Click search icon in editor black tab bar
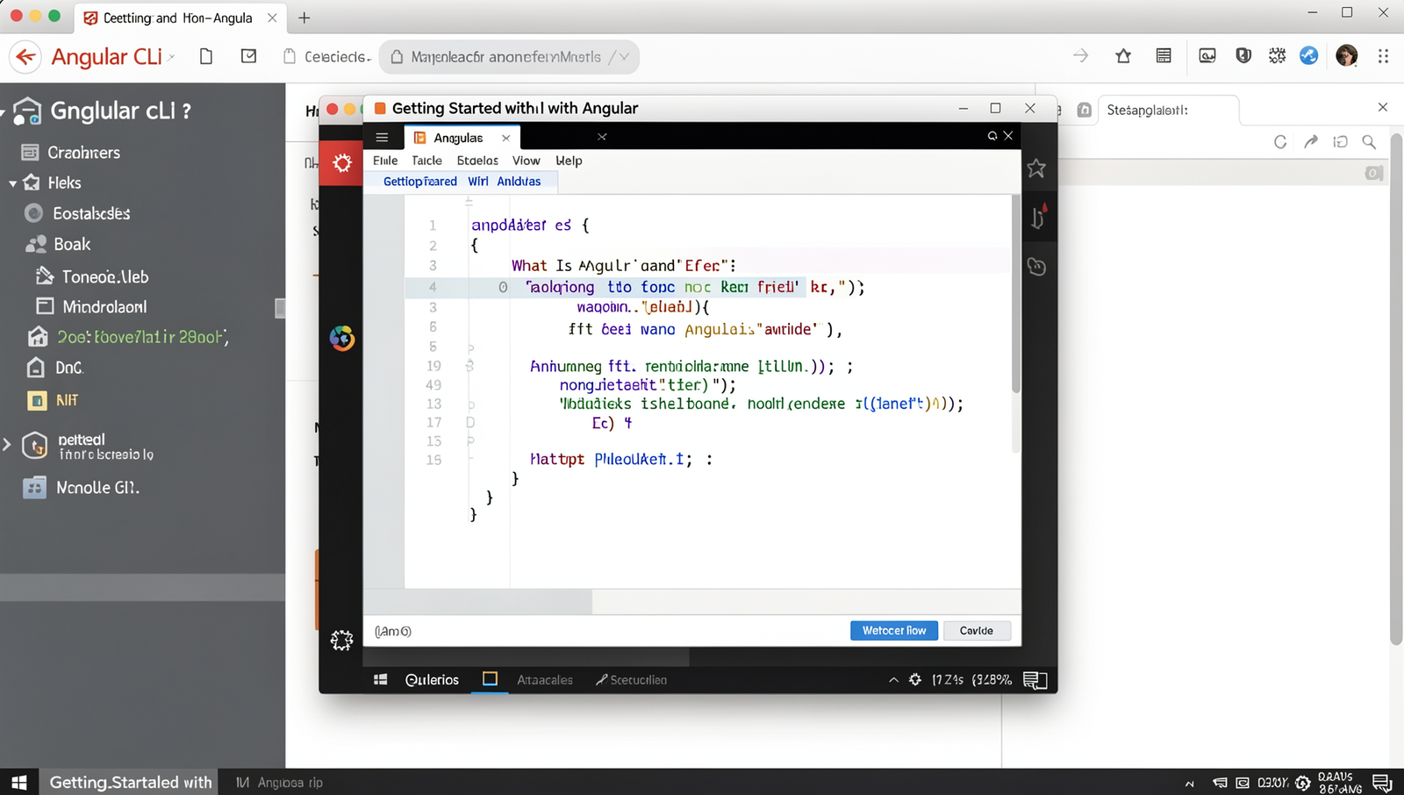The height and width of the screenshot is (795, 1404). 992,136
